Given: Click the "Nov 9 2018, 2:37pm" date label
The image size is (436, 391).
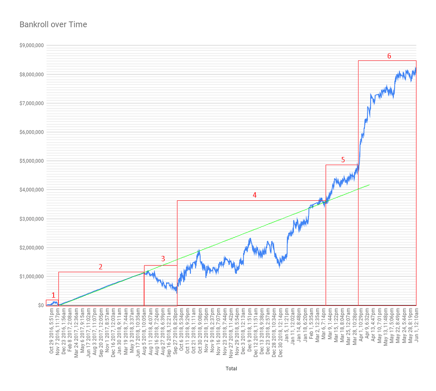Looking at the screenshot, I should coord(212,330).
